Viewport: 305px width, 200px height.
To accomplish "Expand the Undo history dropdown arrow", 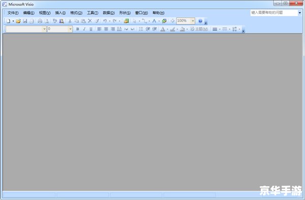I will tap(110, 21).
